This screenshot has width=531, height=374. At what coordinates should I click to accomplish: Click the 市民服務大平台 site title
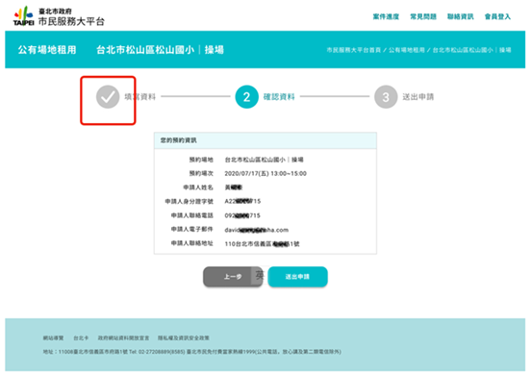pos(71,21)
